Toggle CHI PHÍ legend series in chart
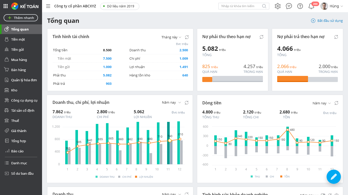The image size is (348, 195). (125, 177)
